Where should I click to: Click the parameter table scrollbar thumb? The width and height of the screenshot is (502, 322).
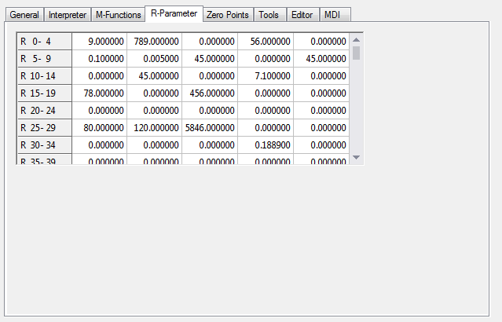(x=356, y=53)
